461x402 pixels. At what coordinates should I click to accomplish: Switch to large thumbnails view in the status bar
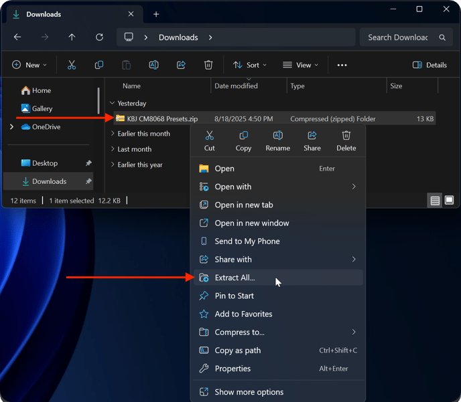pyautogui.click(x=449, y=201)
